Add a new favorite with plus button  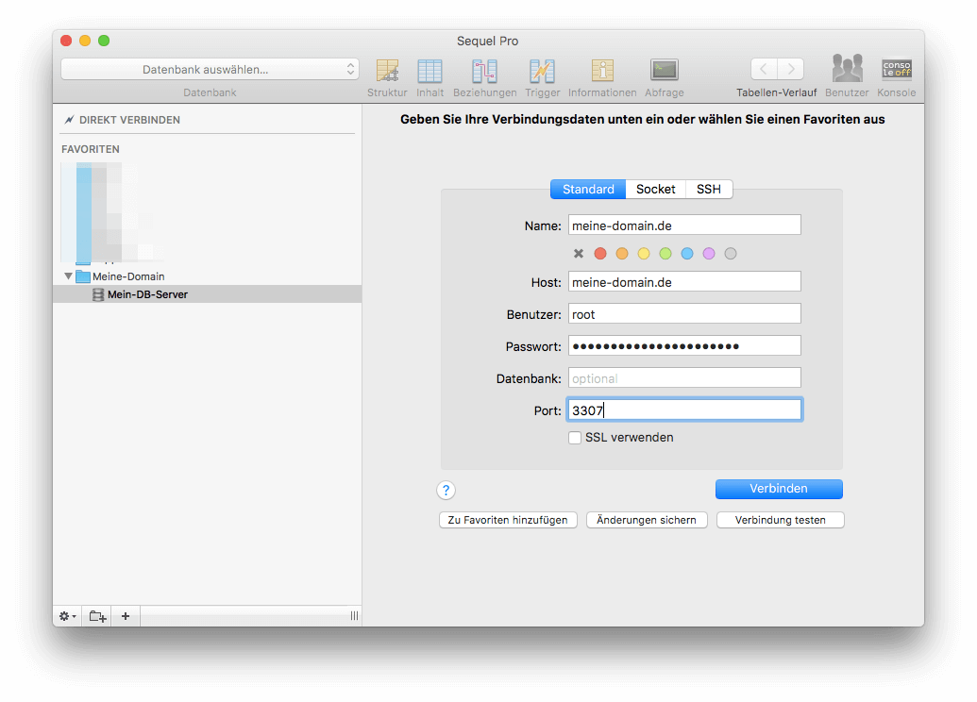[126, 616]
